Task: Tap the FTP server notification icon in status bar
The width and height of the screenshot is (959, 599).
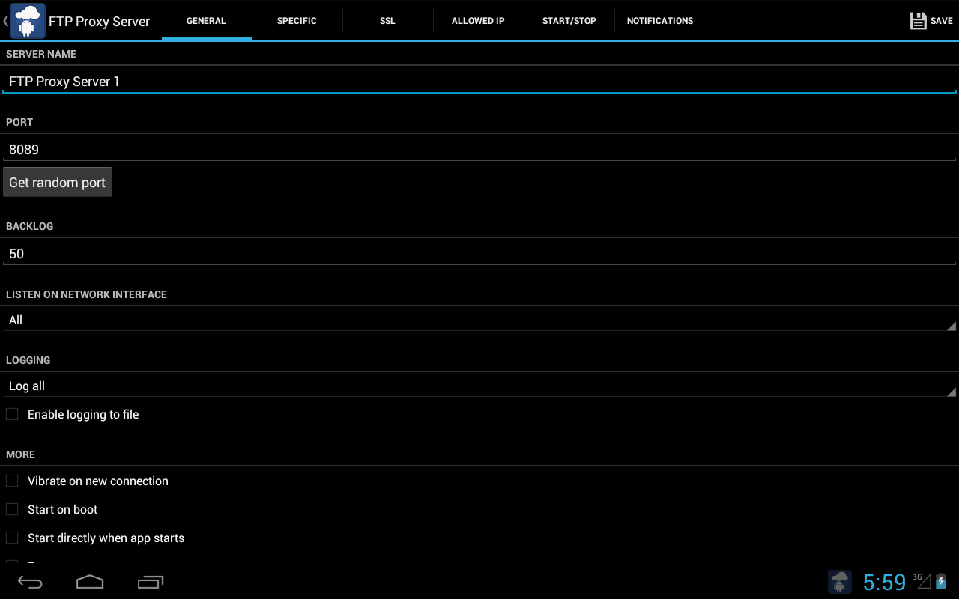Action: coord(840,582)
